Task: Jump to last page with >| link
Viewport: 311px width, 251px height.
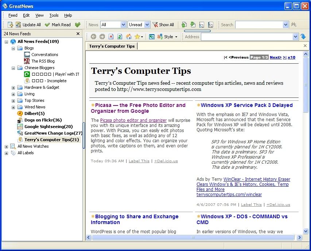Action: 285,57
